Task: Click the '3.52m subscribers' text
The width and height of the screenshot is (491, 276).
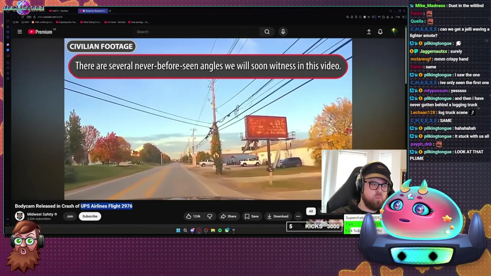Action: point(39,219)
